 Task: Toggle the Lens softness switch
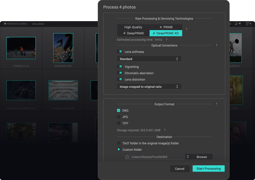pos(120,52)
